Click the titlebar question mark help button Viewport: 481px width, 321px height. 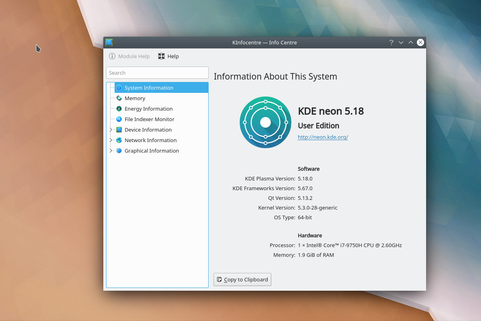(x=391, y=42)
